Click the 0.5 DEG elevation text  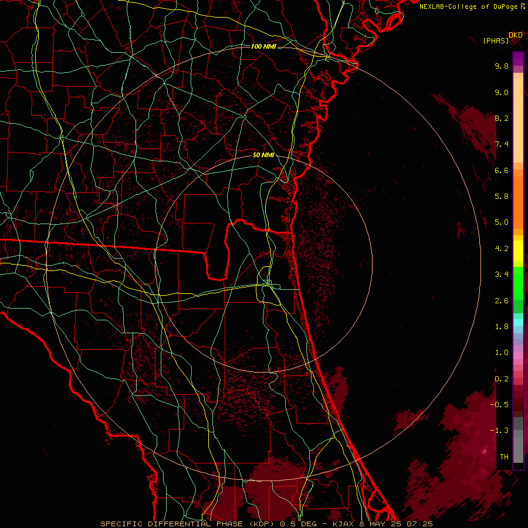pos(297,524)
